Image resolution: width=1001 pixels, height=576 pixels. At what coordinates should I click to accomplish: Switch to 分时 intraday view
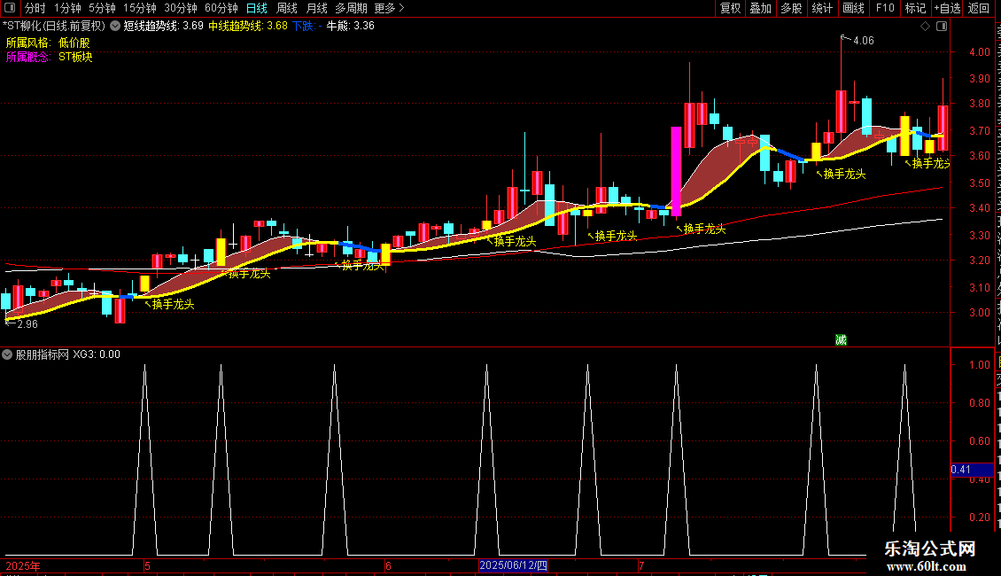coord(35,8)
